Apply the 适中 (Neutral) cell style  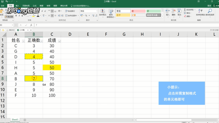tap(123, 15)
